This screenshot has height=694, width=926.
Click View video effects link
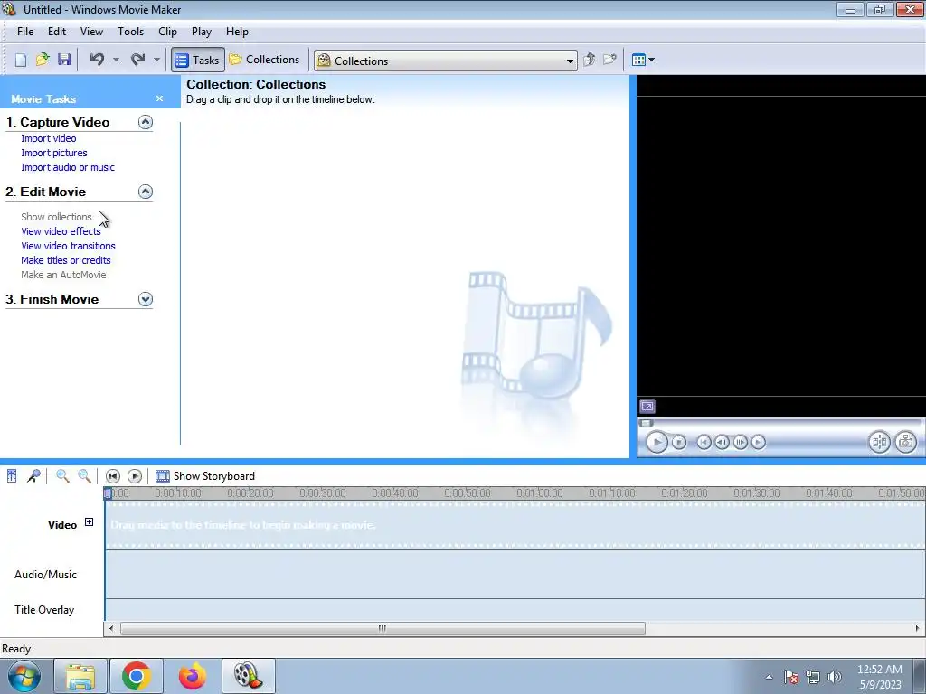(61, 231)
